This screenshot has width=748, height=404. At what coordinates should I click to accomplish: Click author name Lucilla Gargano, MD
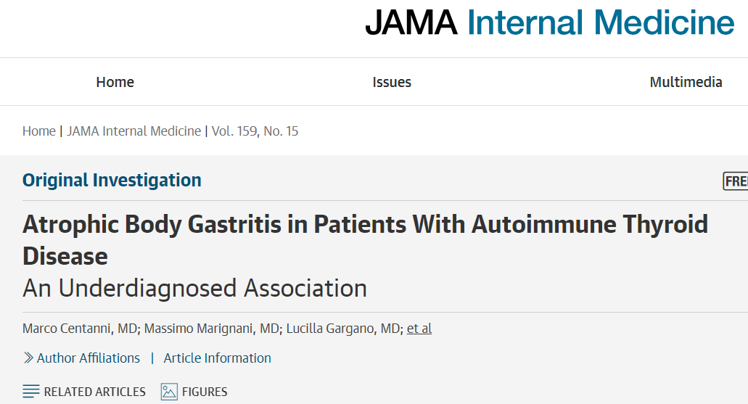click(x=343, y=329)
